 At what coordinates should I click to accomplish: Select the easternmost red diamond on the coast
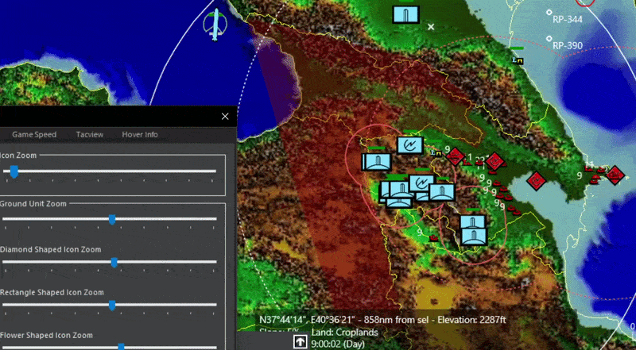coord(615,175)
